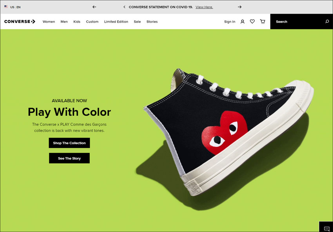Click the Shop The Collection button
The image size is (333, 232).
pyautogui.click(x=69, y=143)
